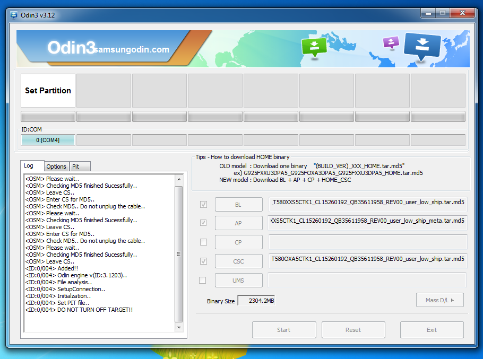Switch to the Options tab
The height and width of the screenshot is (359, 483).
(56, 167)
